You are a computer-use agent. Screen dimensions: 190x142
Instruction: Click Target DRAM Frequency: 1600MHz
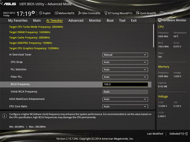coord(30,32)
